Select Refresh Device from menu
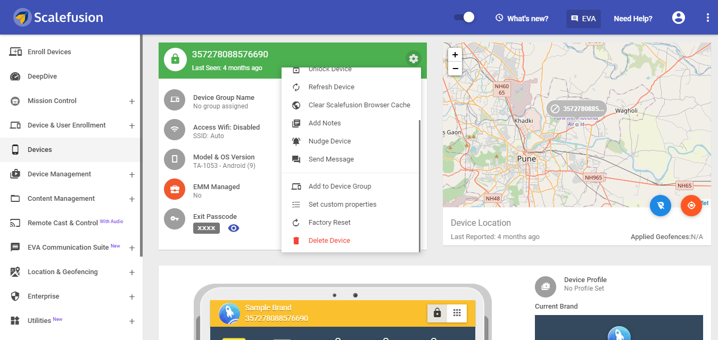The width and height of the screenshot is (718, 340). [x=350, y=87]
